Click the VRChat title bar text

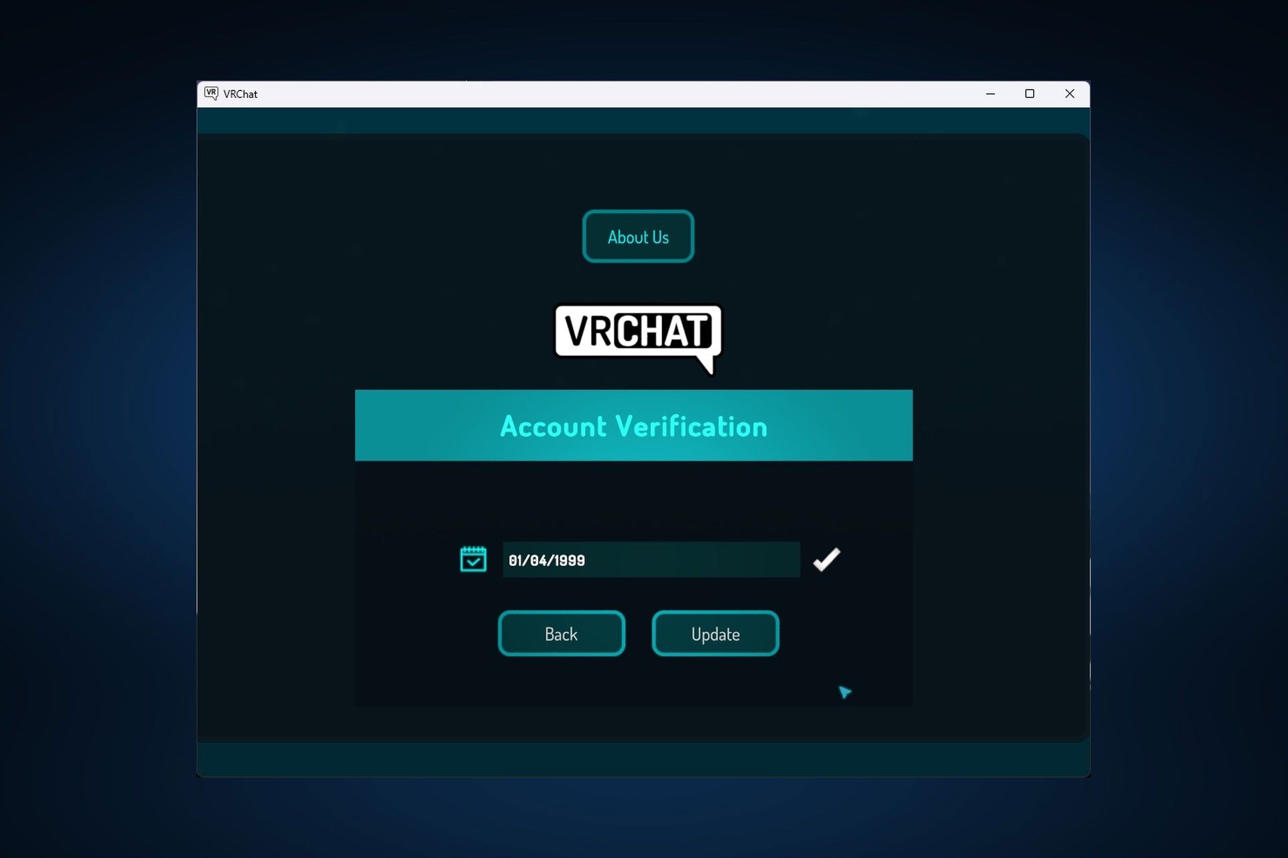240,94
